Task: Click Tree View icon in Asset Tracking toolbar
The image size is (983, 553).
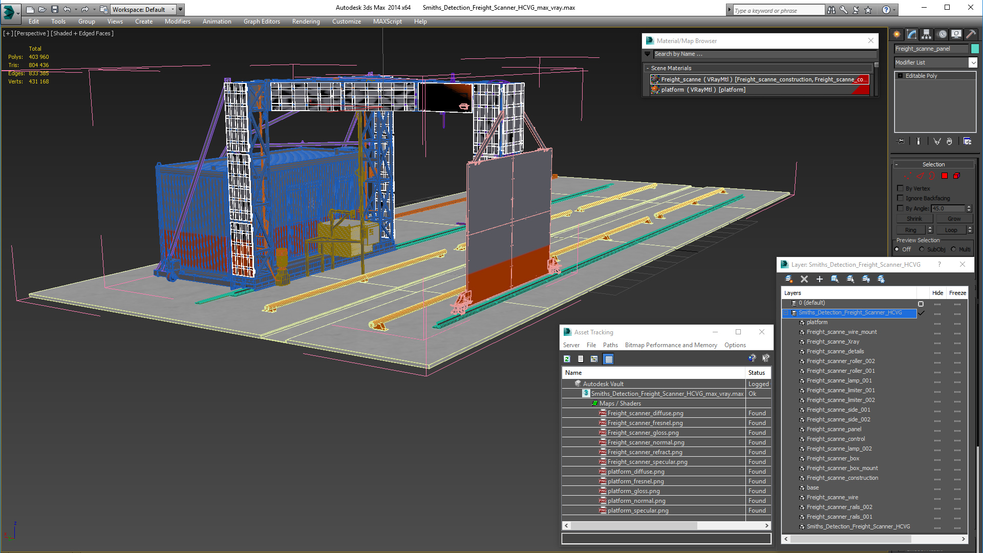Action: point(594,359)
